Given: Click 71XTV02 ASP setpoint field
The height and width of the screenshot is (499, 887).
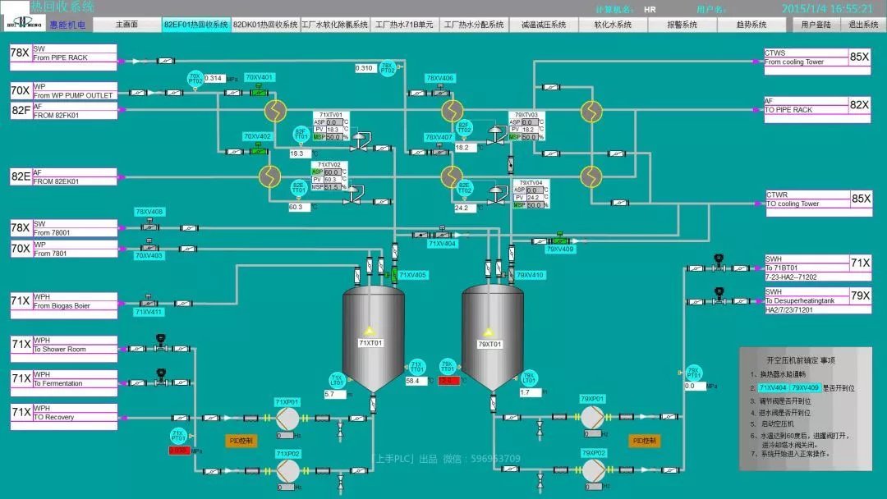Looking at the screenshot, I should tap(333, 172).
